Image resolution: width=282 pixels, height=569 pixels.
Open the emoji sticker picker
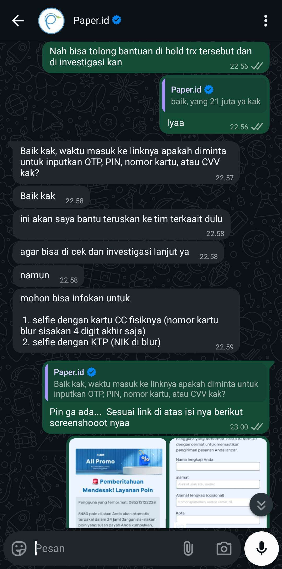(x=19, y=548)
